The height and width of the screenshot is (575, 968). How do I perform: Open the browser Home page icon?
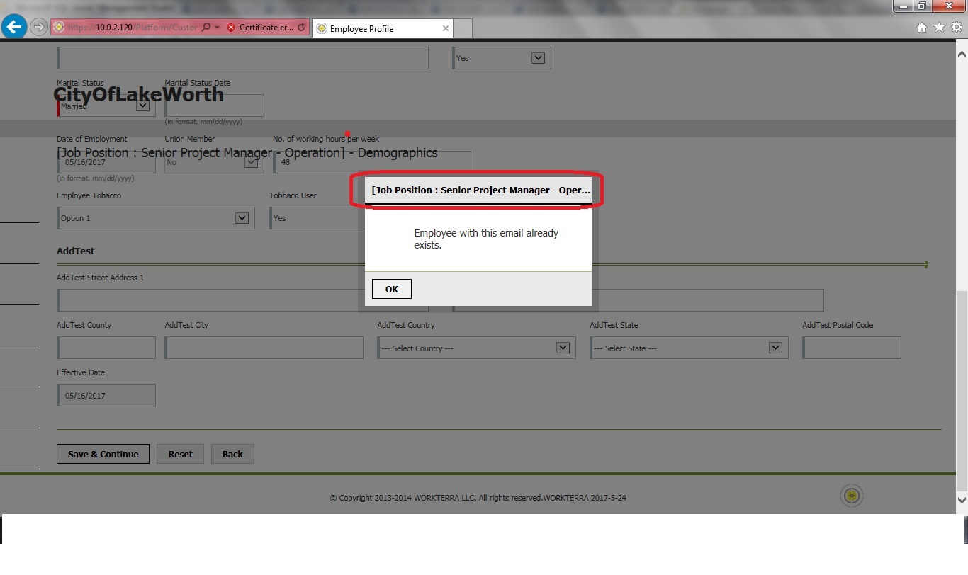922,28
